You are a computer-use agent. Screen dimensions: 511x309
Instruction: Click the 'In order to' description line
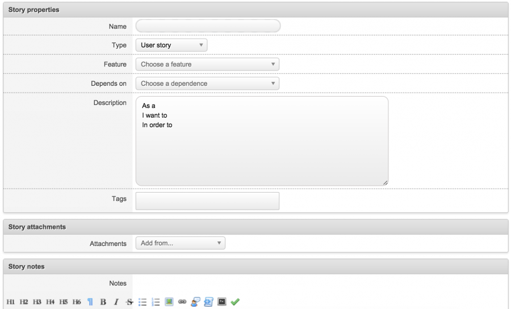(x=157, y=125)
